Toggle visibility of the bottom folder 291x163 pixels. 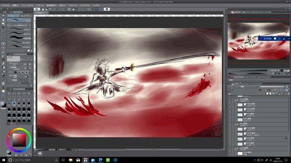coord(230,149)
